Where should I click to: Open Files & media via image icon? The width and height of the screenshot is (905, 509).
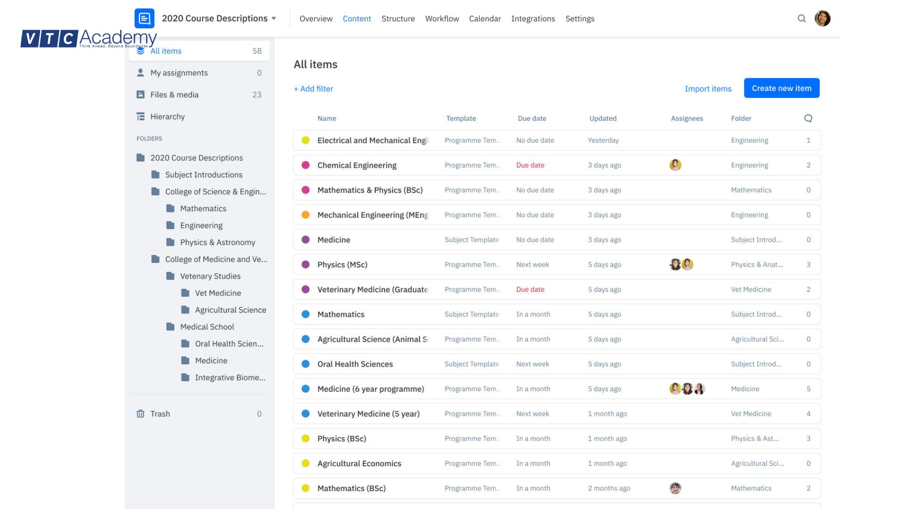tap(140, 95)
